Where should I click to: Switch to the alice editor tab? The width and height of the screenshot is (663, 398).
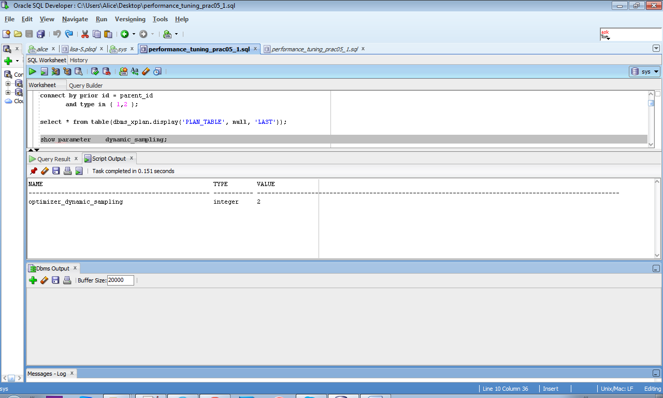42,49
